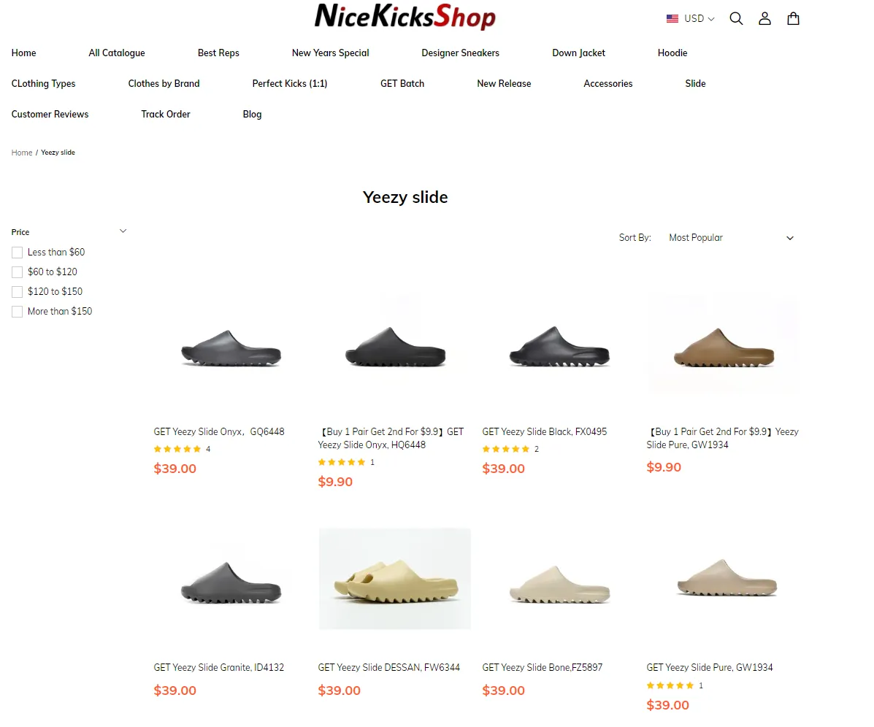This screenshot has width=874, height=727.
Task: Click the US flag currency icon
Action: (672, 18)
